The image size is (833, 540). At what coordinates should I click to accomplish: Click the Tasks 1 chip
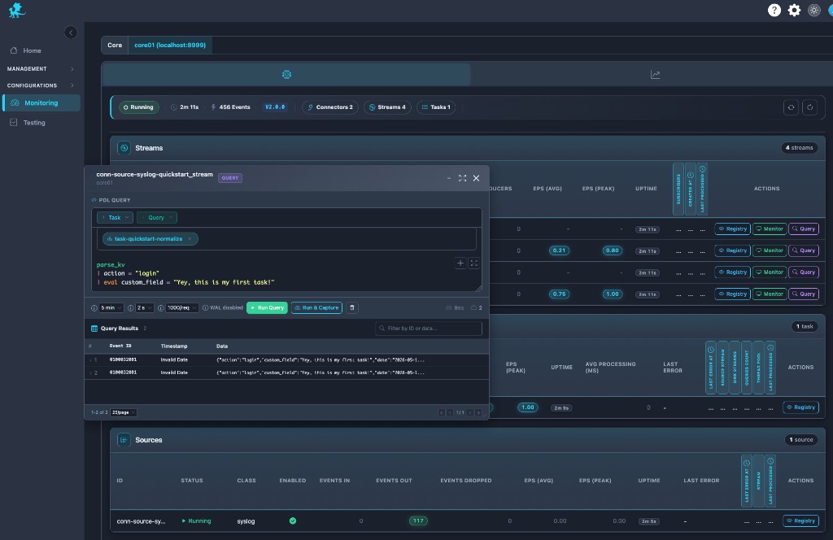coord(436,107)
